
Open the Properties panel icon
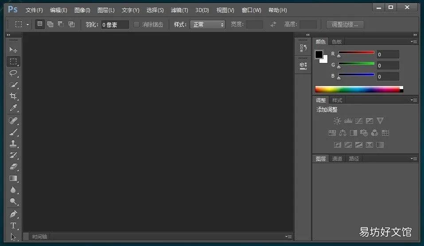pyautogui.click(x=303, y=66)
